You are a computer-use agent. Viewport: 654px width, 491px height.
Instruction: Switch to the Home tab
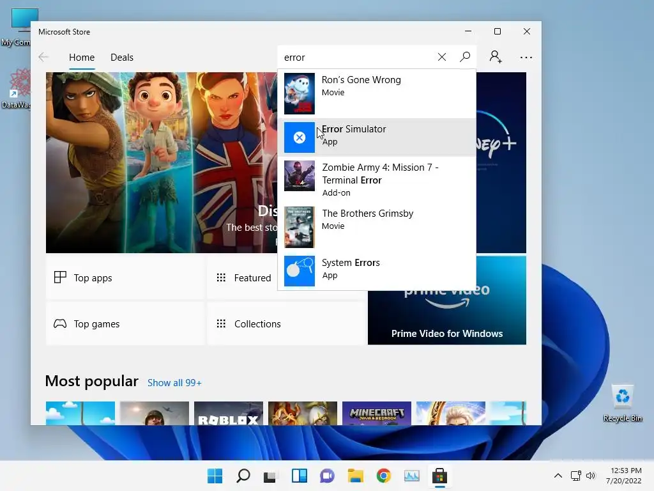click(x=82, y=58)
